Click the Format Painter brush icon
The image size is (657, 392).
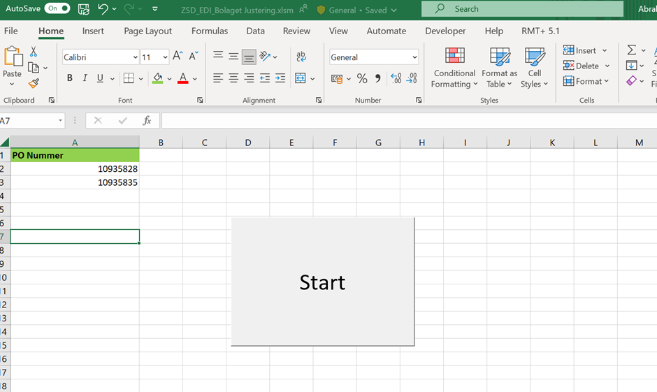[x=34, y=83]
